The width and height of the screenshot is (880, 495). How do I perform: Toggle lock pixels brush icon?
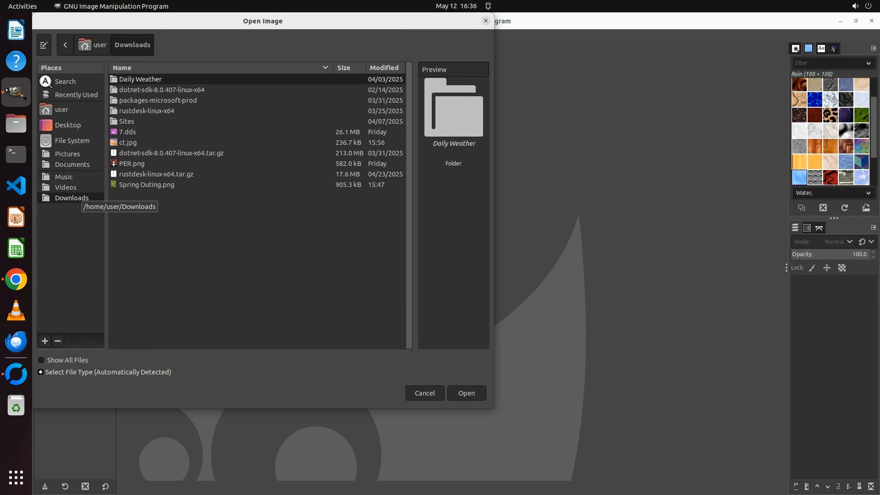pos(812,268)
